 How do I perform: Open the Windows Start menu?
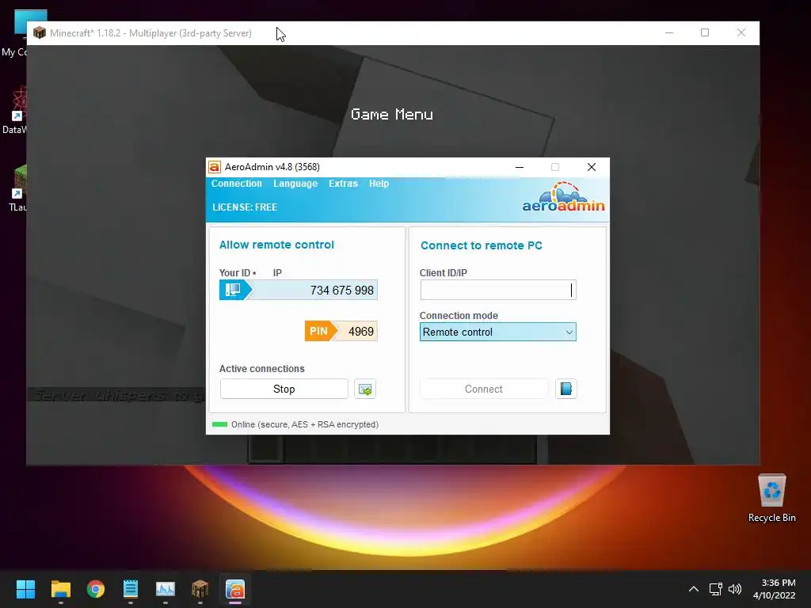click(x=25, y=589)
